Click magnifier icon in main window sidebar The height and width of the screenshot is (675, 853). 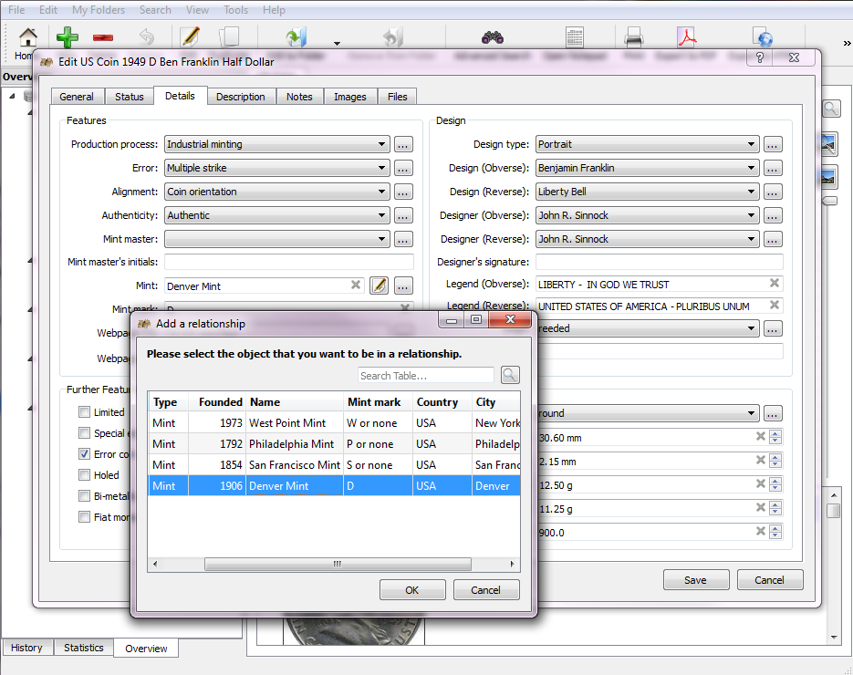tap(831, 109)
